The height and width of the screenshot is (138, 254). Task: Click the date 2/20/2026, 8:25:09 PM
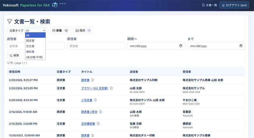(23, 88)
